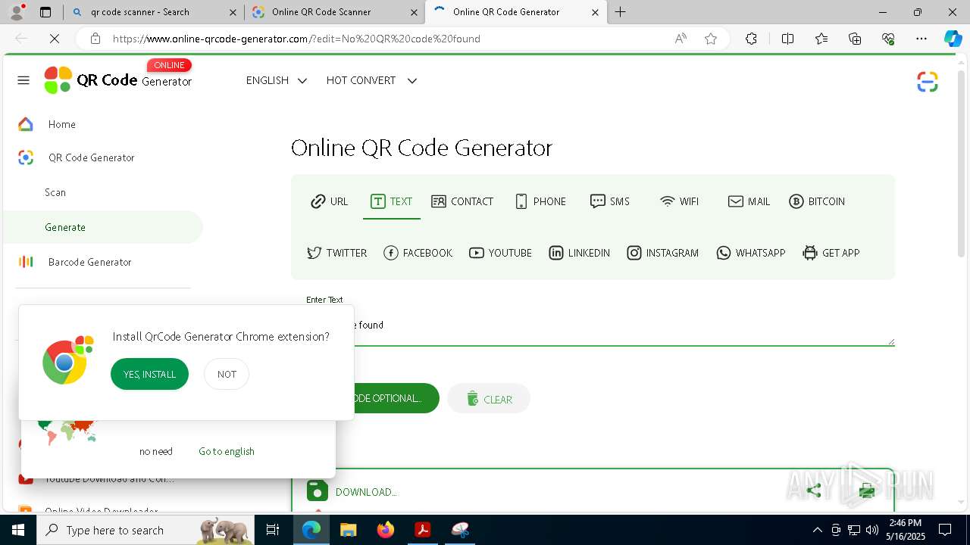Pick the WIFI QR type
Screen dimensions: 970x545
coord(679,201)
